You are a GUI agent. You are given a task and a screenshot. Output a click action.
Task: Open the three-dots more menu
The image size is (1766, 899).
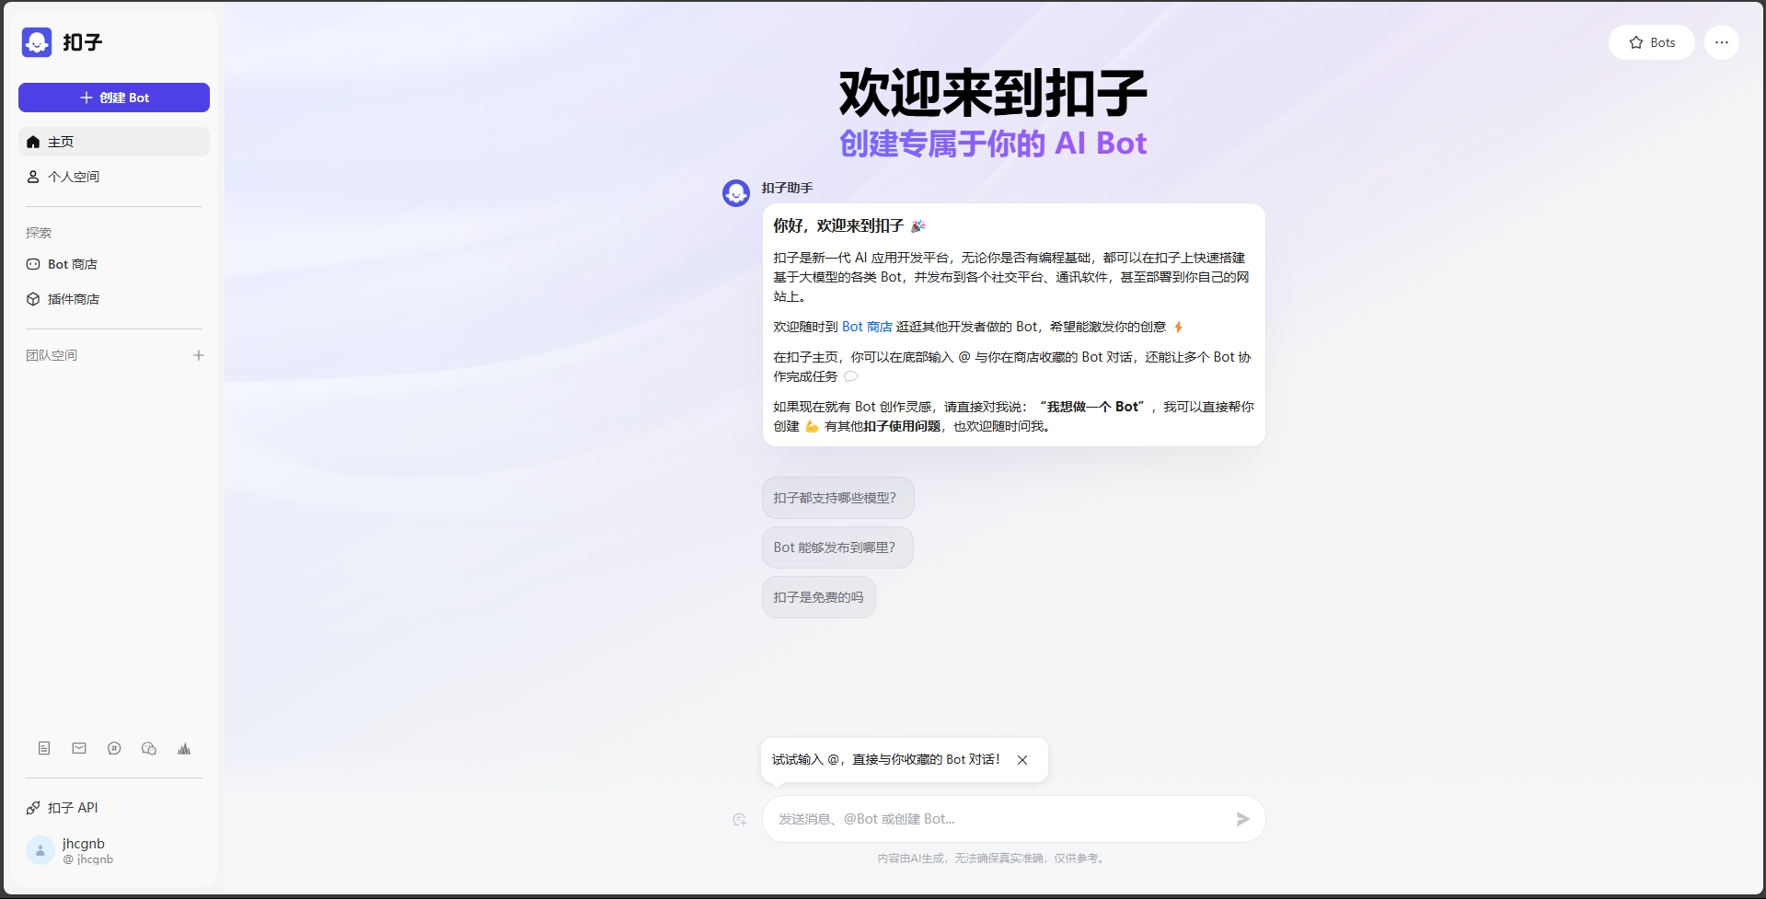[1721, 42]
